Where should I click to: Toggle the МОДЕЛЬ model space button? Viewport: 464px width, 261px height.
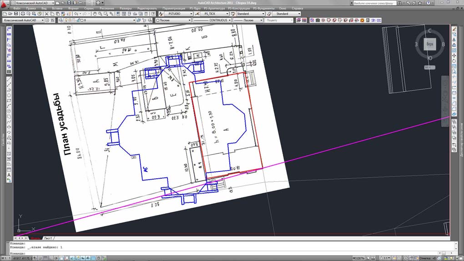coord(359,258)
